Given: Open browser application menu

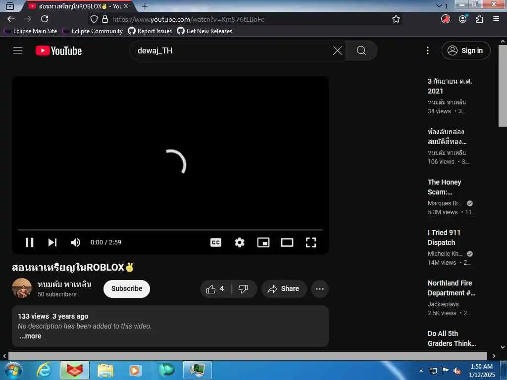Looking at the screenshot, I should [496, 19].
